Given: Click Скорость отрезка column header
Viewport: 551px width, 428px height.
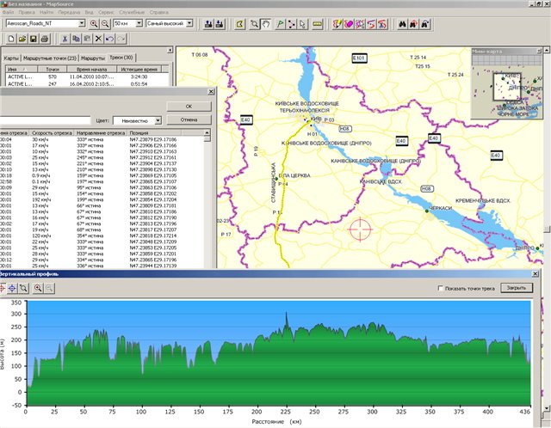Looking at the screenshot, I should click(x=52, y=133).
